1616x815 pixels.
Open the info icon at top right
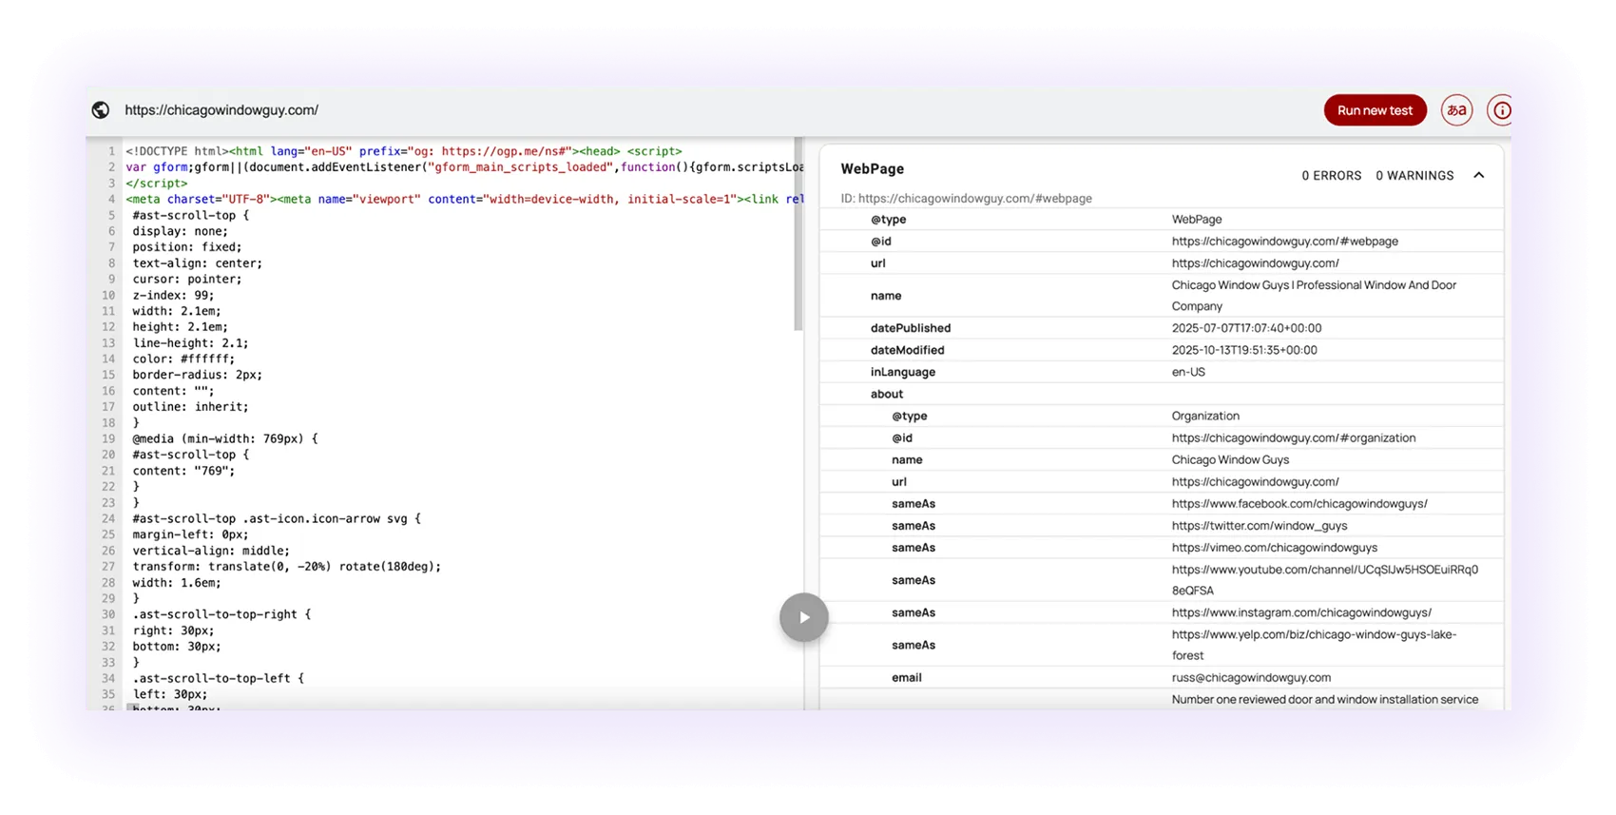pyautogui.click(x=1501, y=110)
